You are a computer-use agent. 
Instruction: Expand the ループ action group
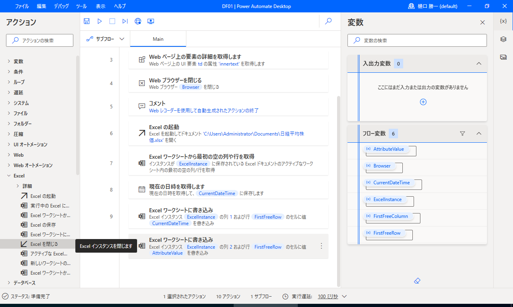coord(9,82)
